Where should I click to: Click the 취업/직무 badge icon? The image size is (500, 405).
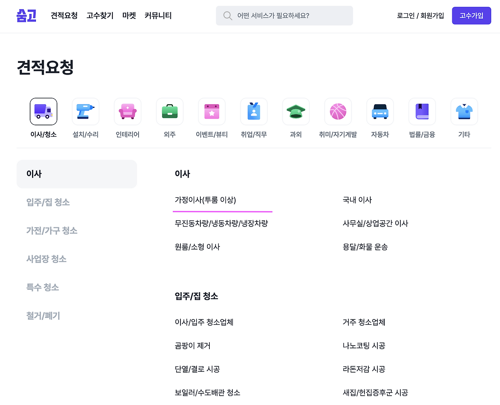pyautogui.click(x=254, y=111)
